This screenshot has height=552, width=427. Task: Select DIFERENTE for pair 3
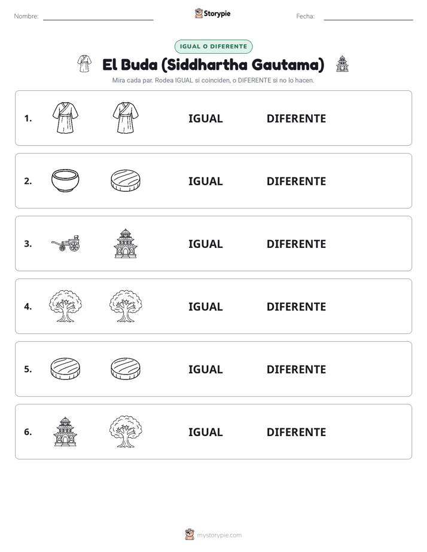tap(296, 244)
